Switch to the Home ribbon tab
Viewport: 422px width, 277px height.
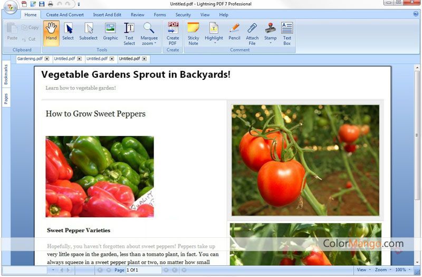[x=31, y=15]
